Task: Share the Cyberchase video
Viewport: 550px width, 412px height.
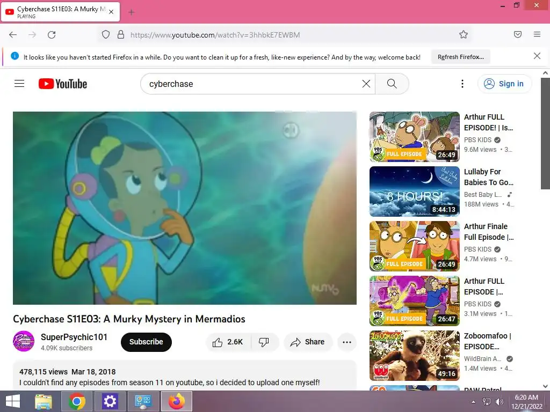Action: [308, 342]
